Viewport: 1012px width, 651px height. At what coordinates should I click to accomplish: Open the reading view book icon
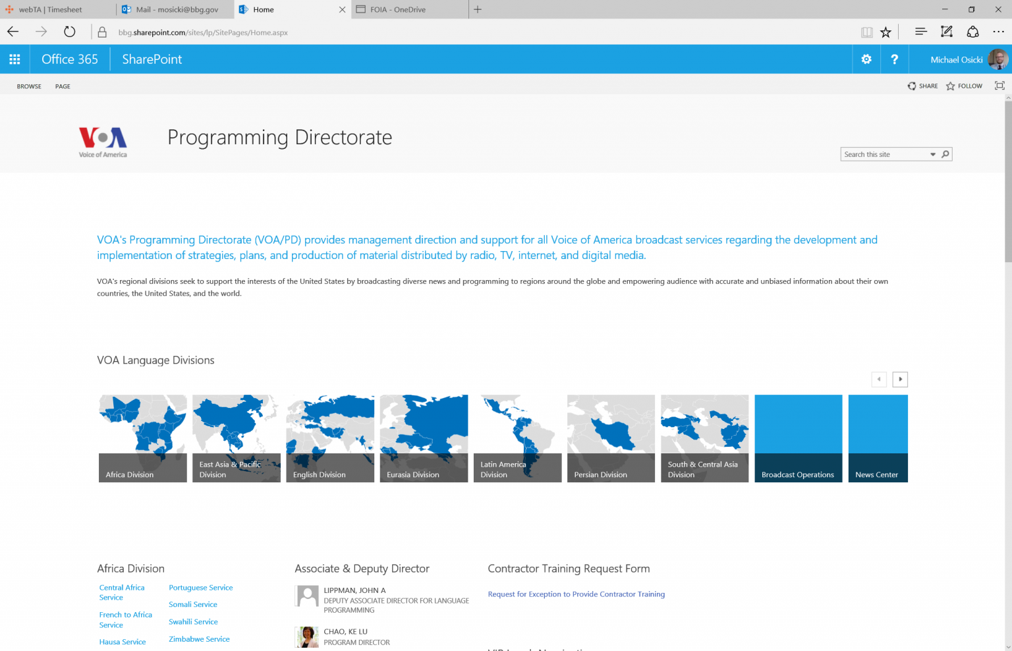click(866, 32)
